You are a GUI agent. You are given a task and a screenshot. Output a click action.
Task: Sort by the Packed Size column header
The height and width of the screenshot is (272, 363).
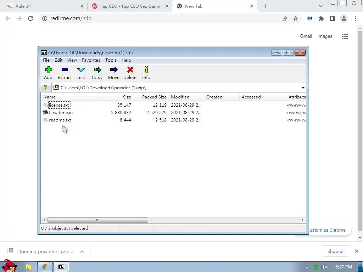[151, 97]
